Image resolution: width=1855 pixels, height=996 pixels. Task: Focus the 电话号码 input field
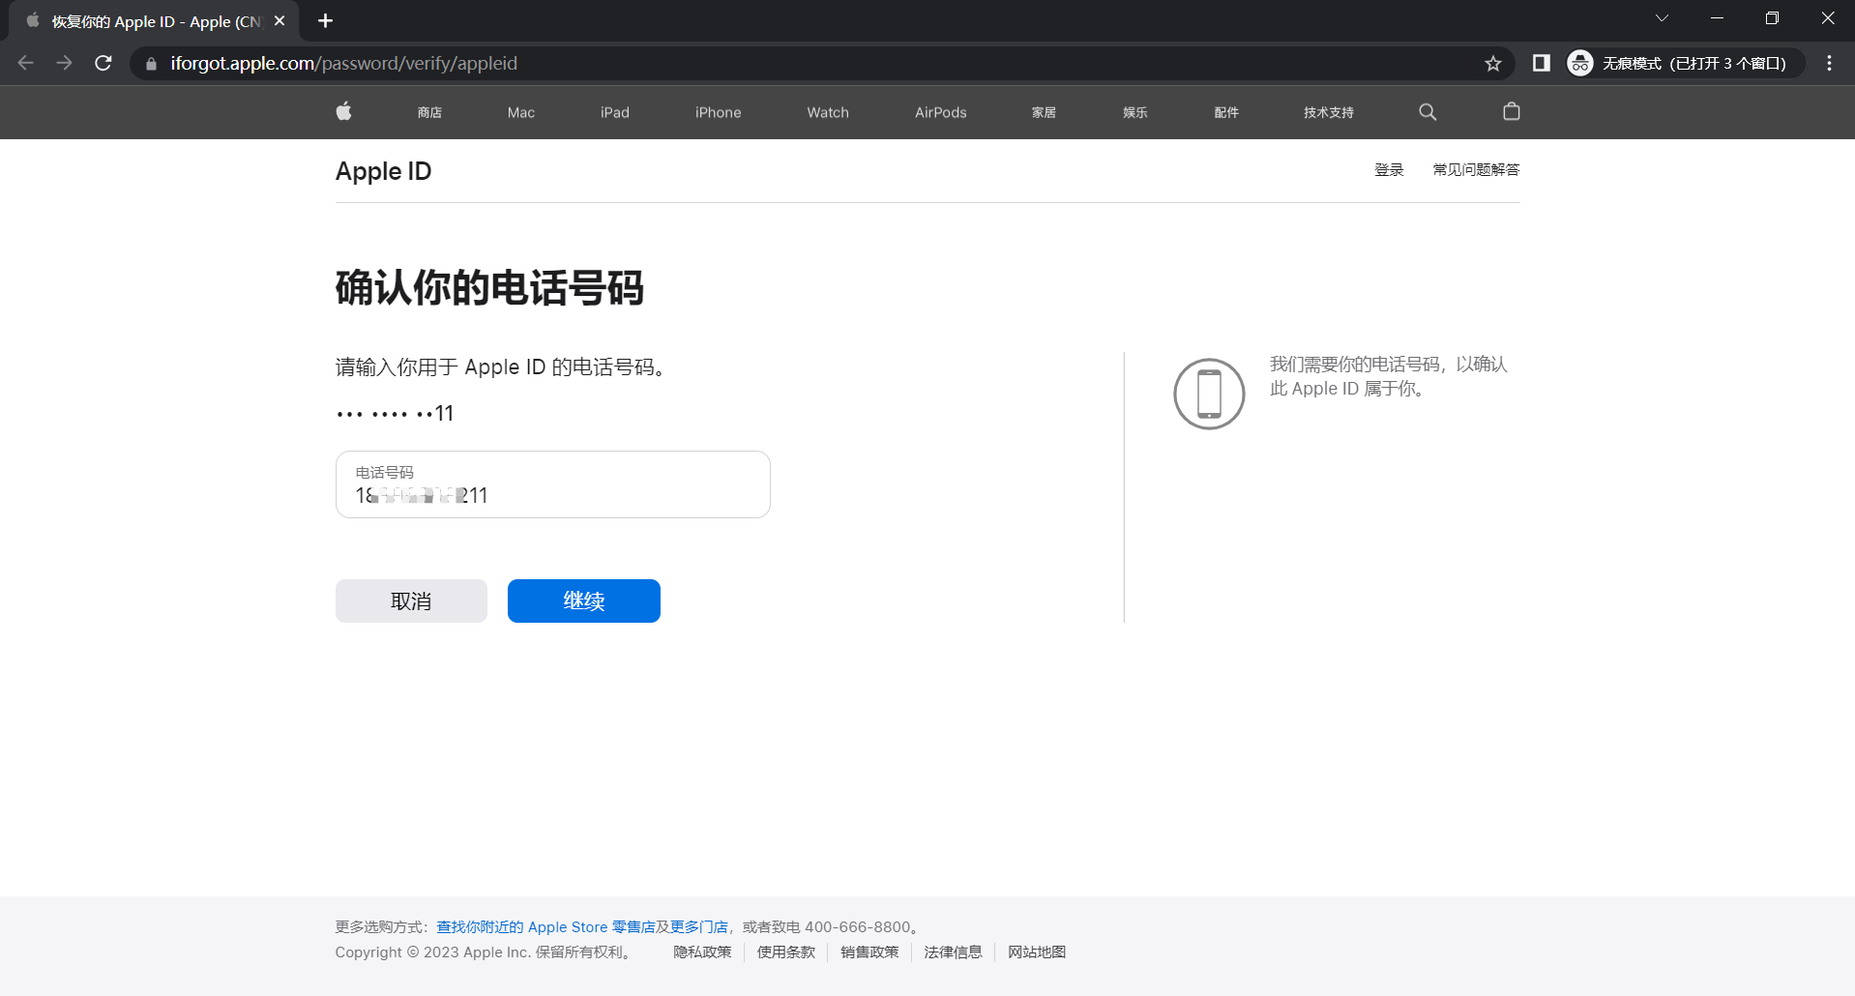pos(553,484)
